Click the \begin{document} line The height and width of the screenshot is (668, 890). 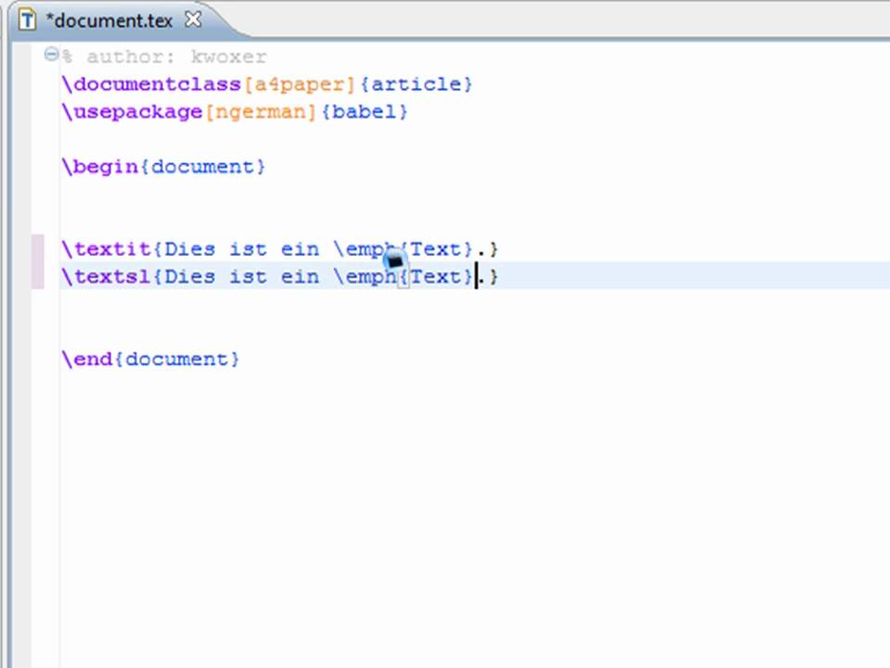click(163, 166)
